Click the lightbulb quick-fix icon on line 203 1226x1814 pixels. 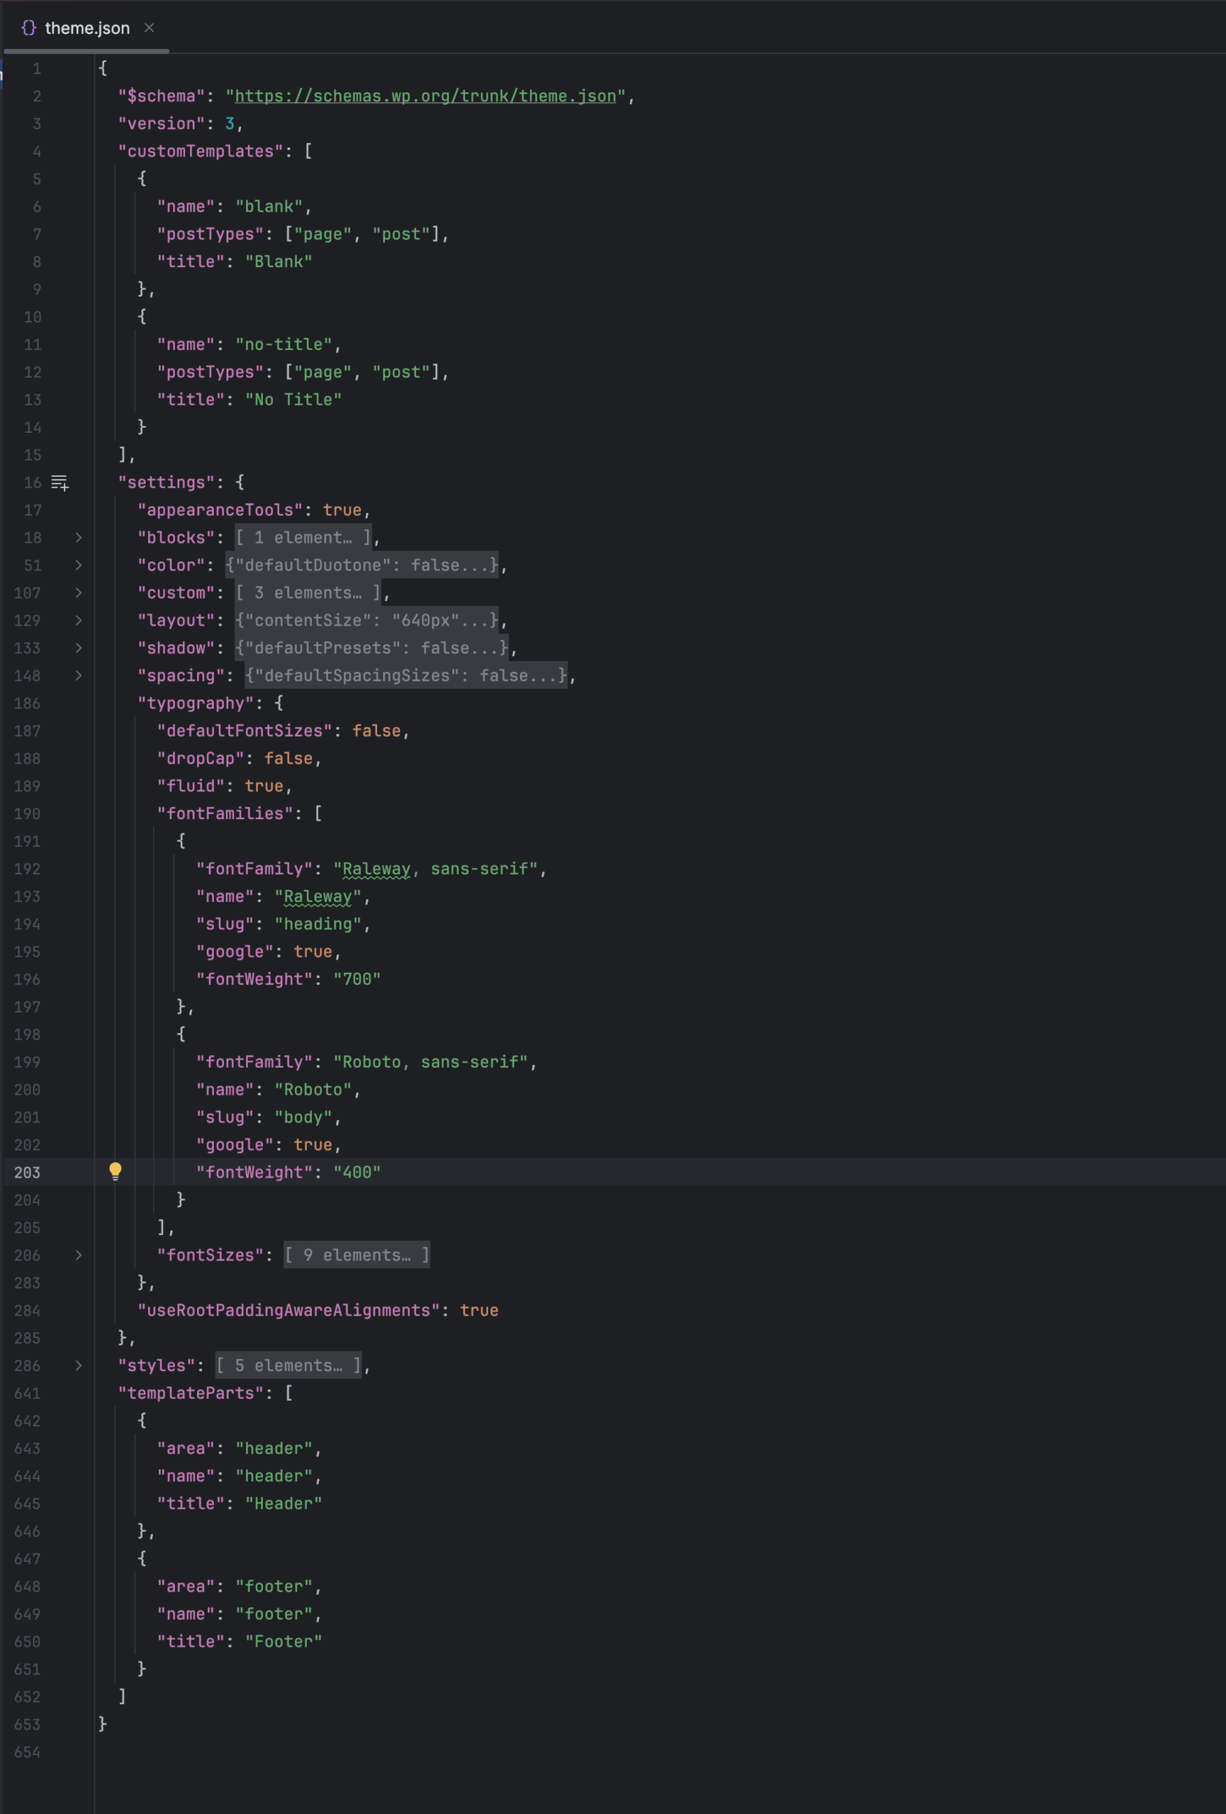pos(116,1170)
